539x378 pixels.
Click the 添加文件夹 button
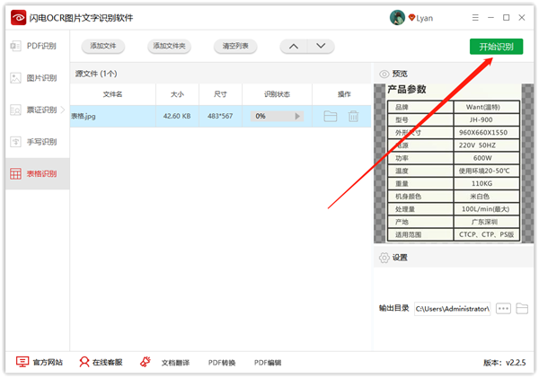tap(170, 46)
